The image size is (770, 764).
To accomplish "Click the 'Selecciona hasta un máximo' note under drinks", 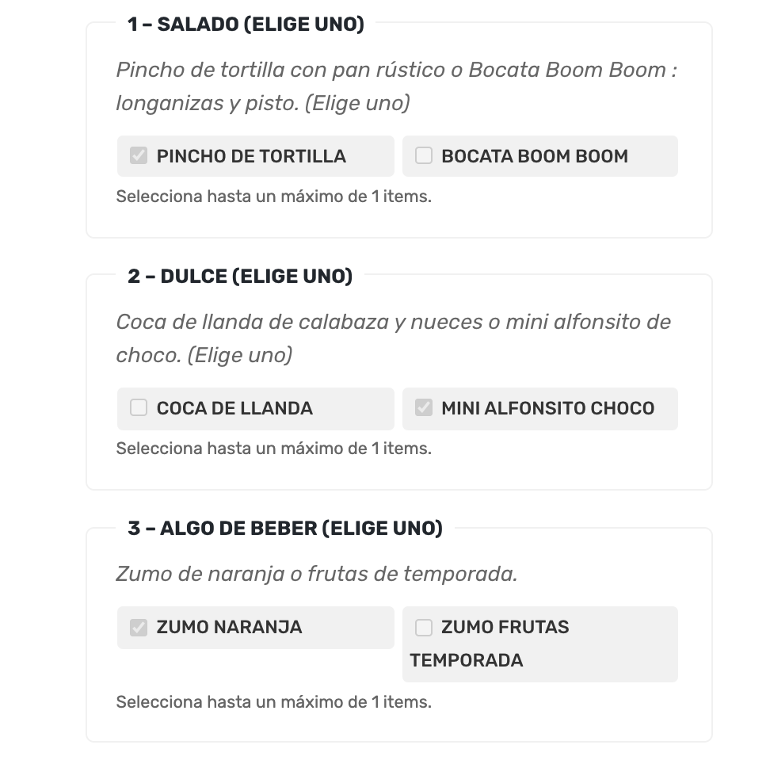I will pos(273,702).
